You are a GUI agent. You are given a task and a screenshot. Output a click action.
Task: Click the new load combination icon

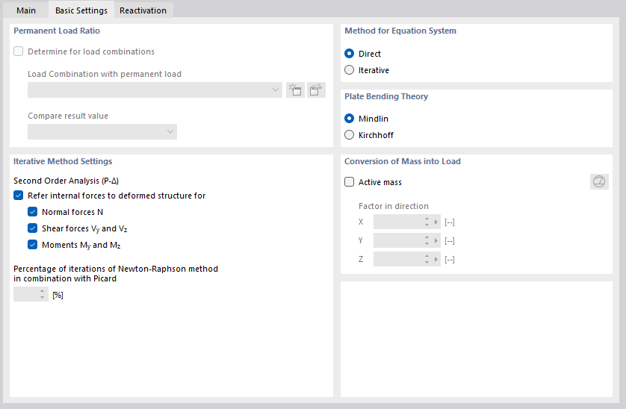(295, 90)
